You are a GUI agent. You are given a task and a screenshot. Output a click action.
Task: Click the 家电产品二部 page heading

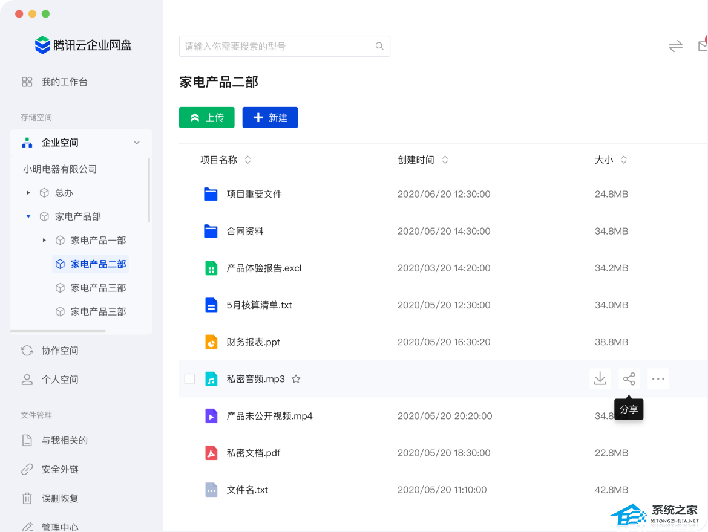click(218, 82)
